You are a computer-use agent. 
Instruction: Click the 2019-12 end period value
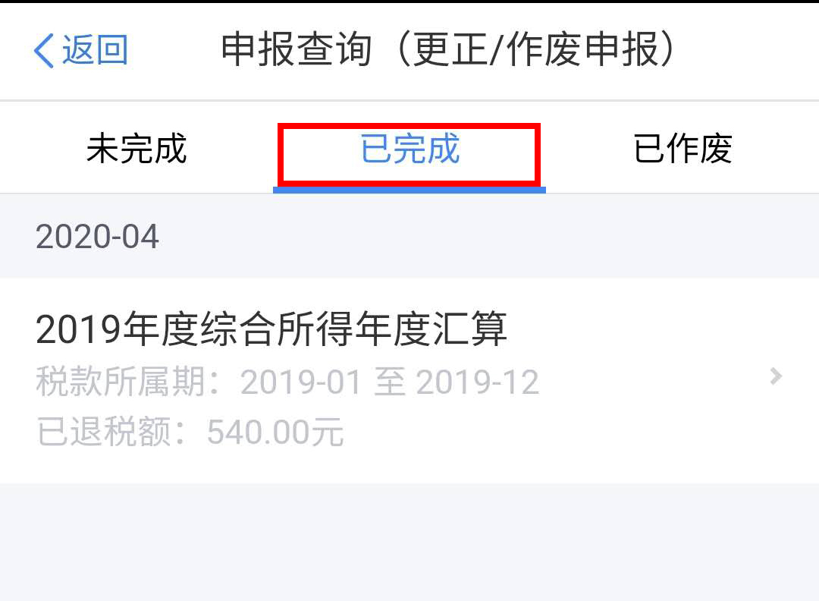[478, 382]
